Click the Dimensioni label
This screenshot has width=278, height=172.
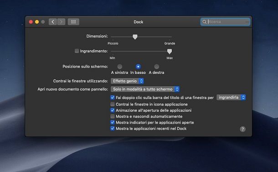click(x=97, y=36)
